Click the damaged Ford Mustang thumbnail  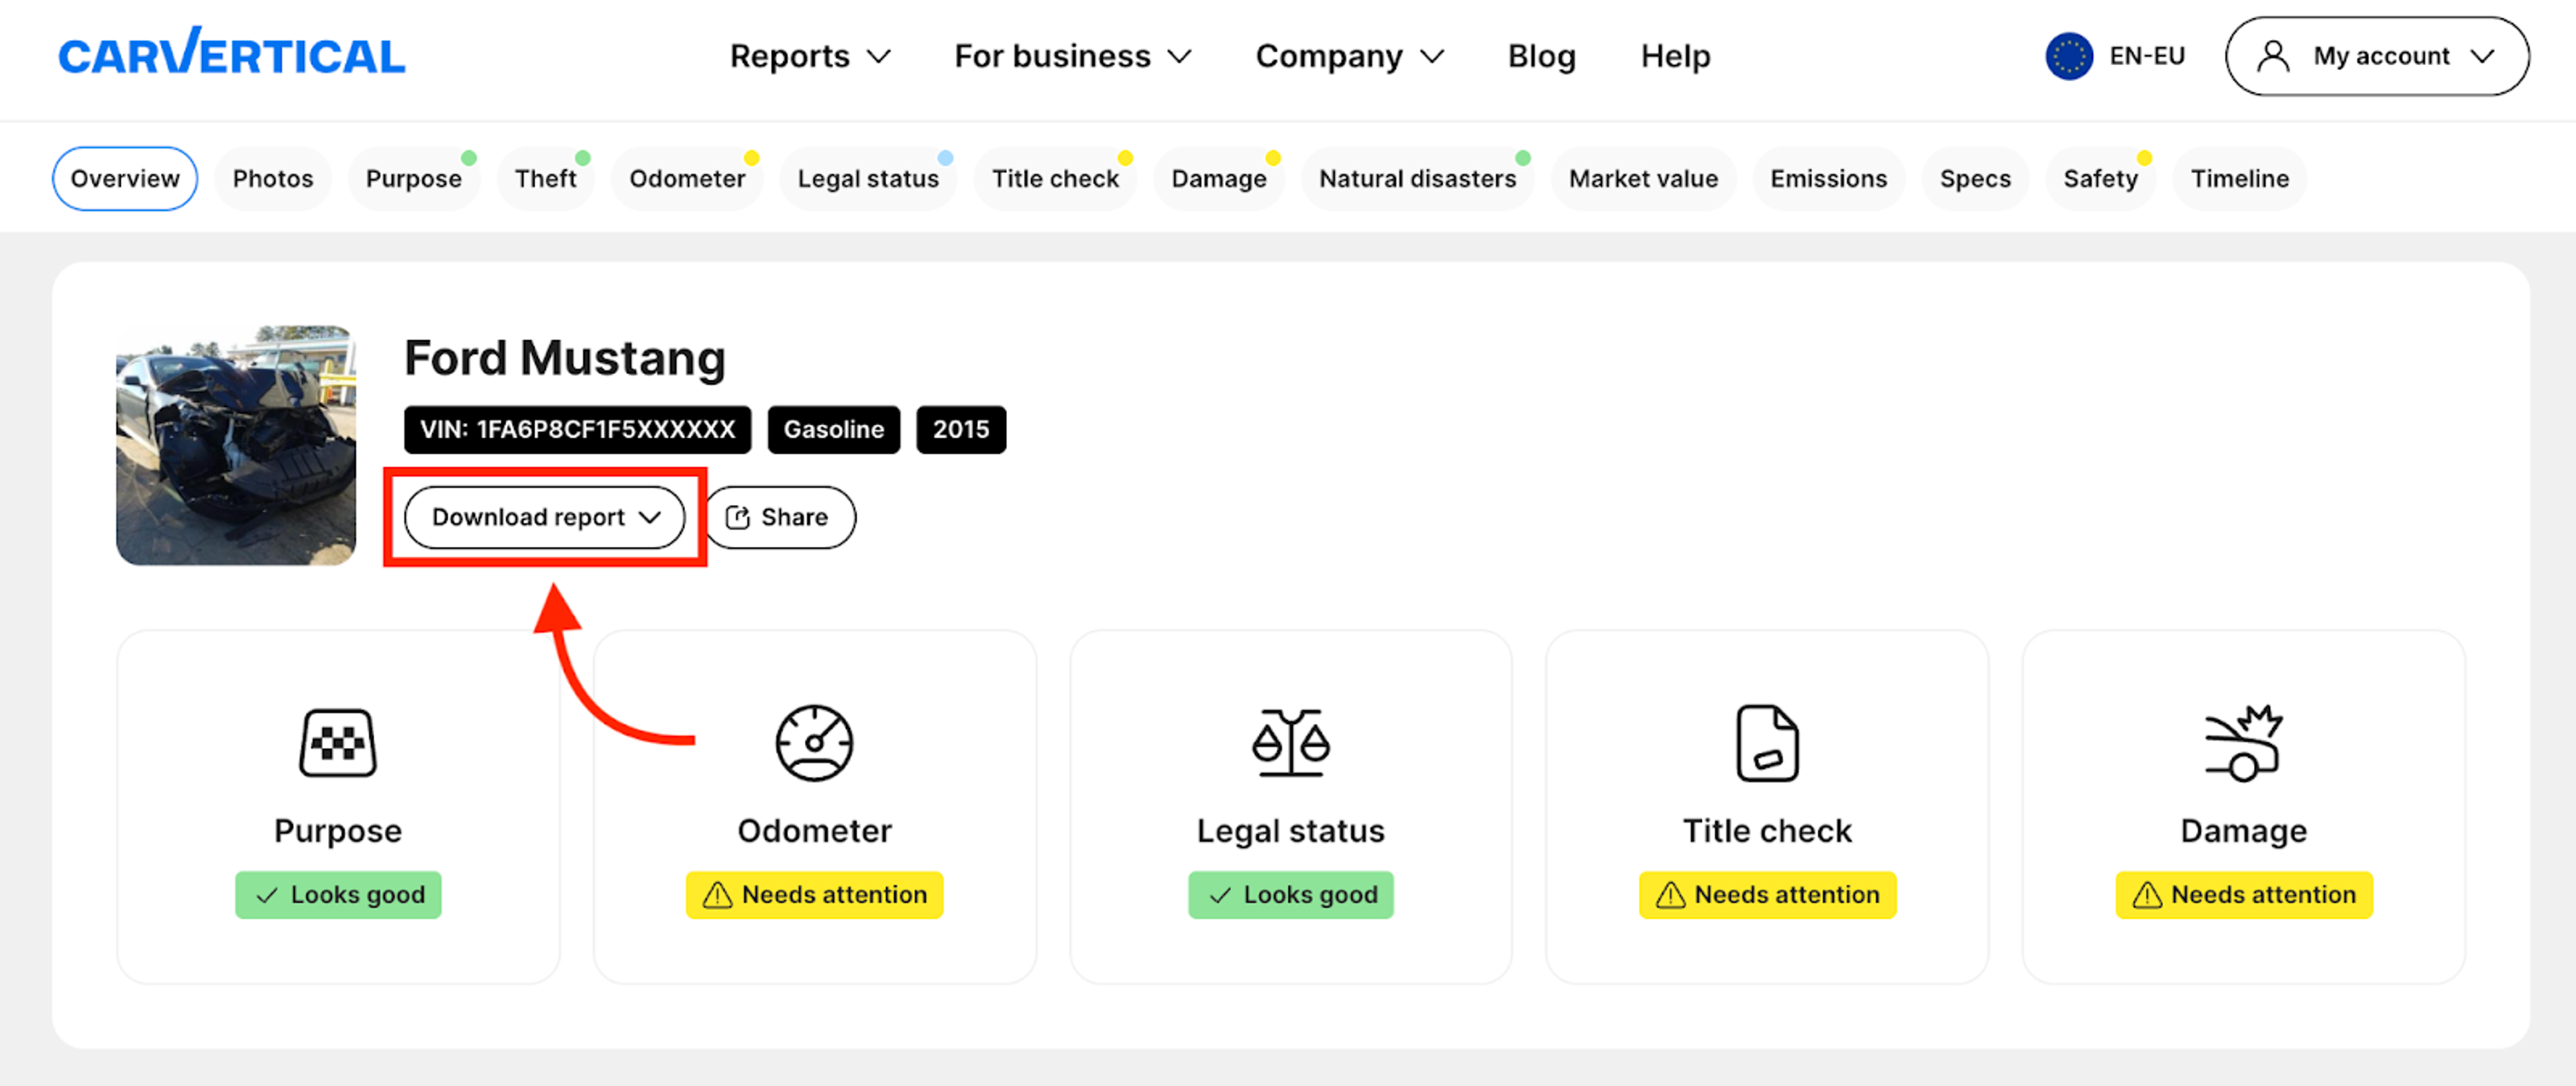(236, 446)
